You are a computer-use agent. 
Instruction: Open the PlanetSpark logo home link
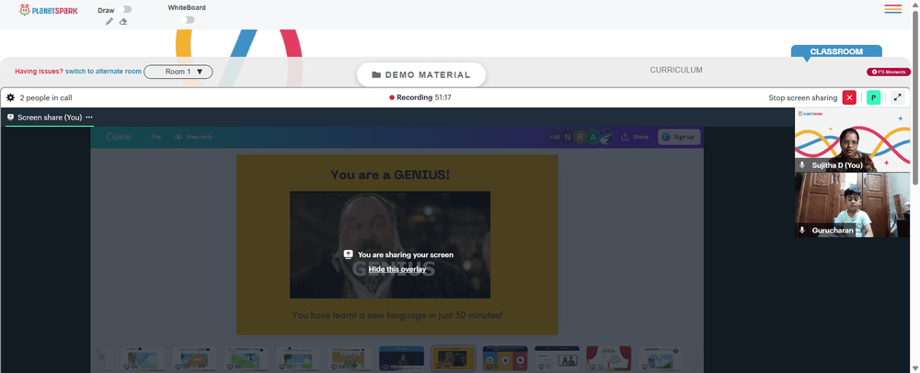(48, 10)
